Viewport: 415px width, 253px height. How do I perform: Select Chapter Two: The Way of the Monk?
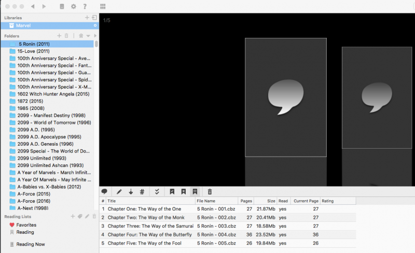(x=228, y=218)
